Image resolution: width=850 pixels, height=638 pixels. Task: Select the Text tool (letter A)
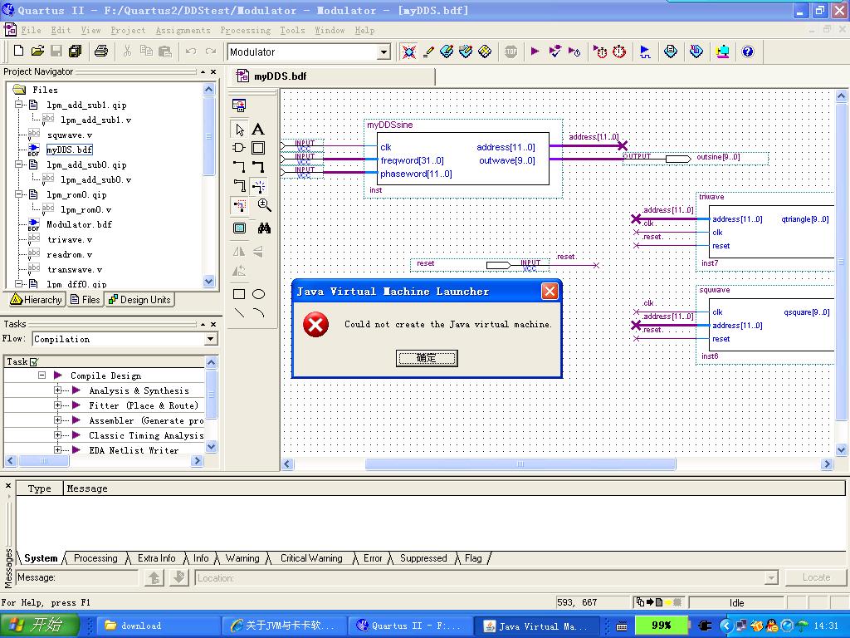point(258,130)
